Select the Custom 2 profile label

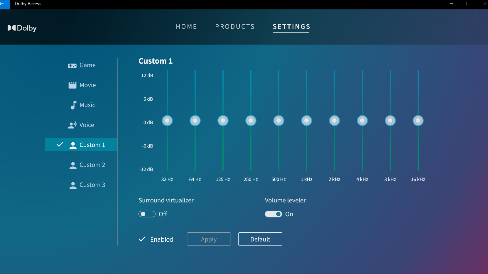[x=92, y=165]
